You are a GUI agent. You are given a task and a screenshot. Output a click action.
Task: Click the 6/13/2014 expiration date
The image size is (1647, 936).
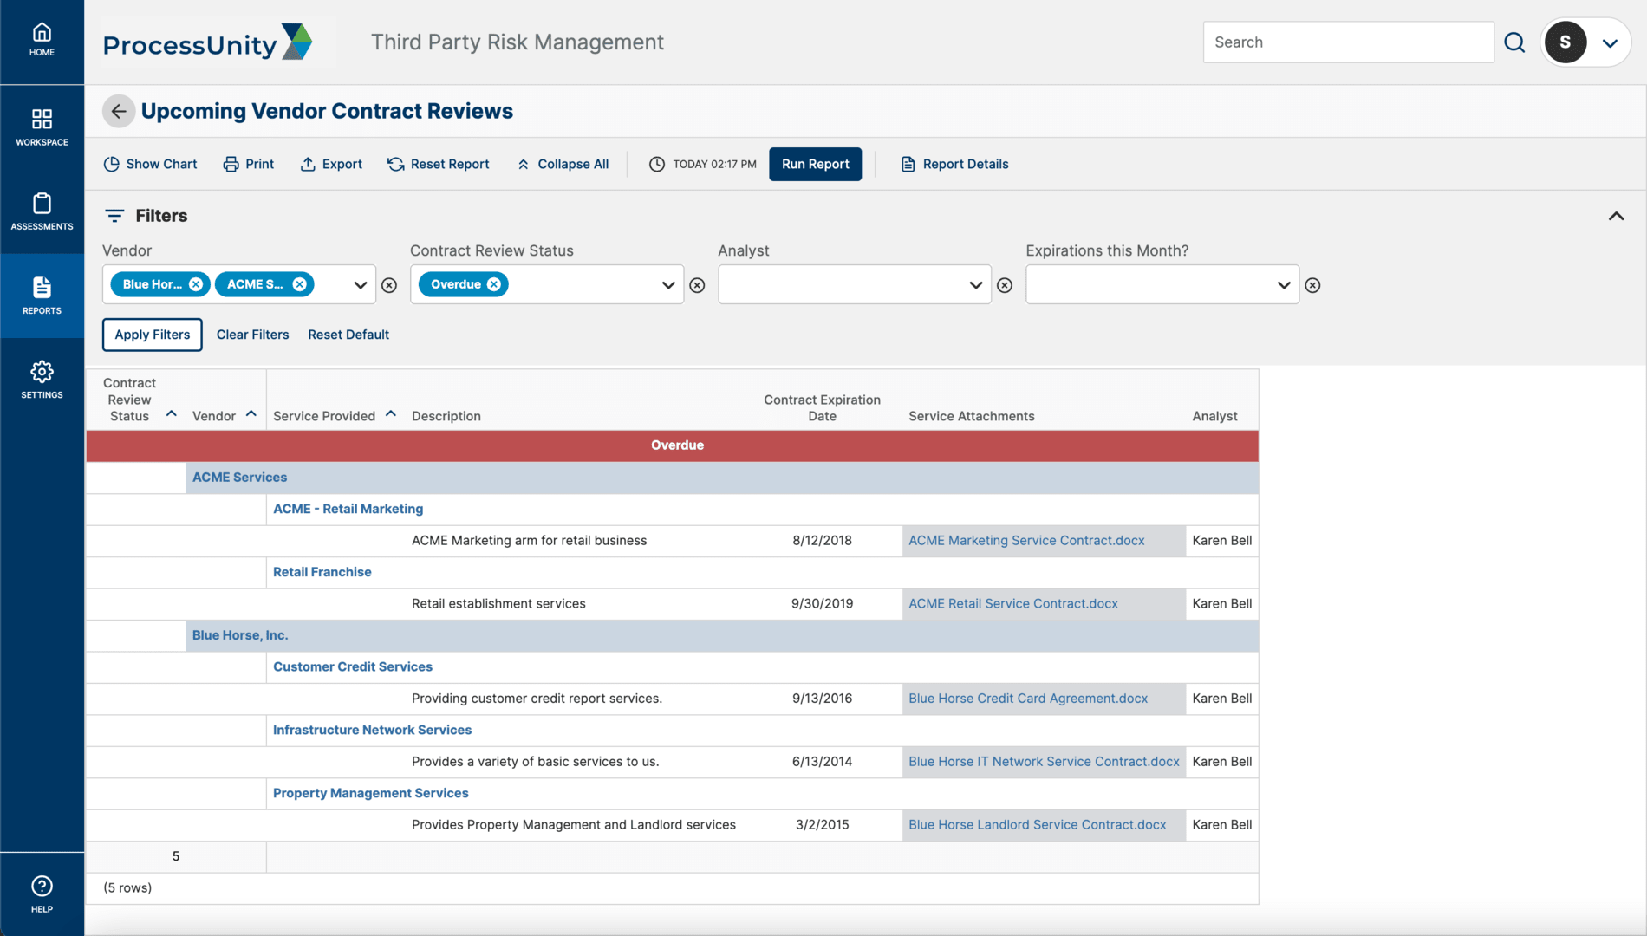(x=822, y=762)
